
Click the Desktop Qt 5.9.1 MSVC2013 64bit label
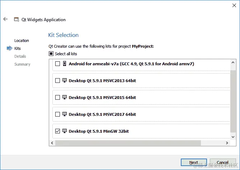click(102, 81)
